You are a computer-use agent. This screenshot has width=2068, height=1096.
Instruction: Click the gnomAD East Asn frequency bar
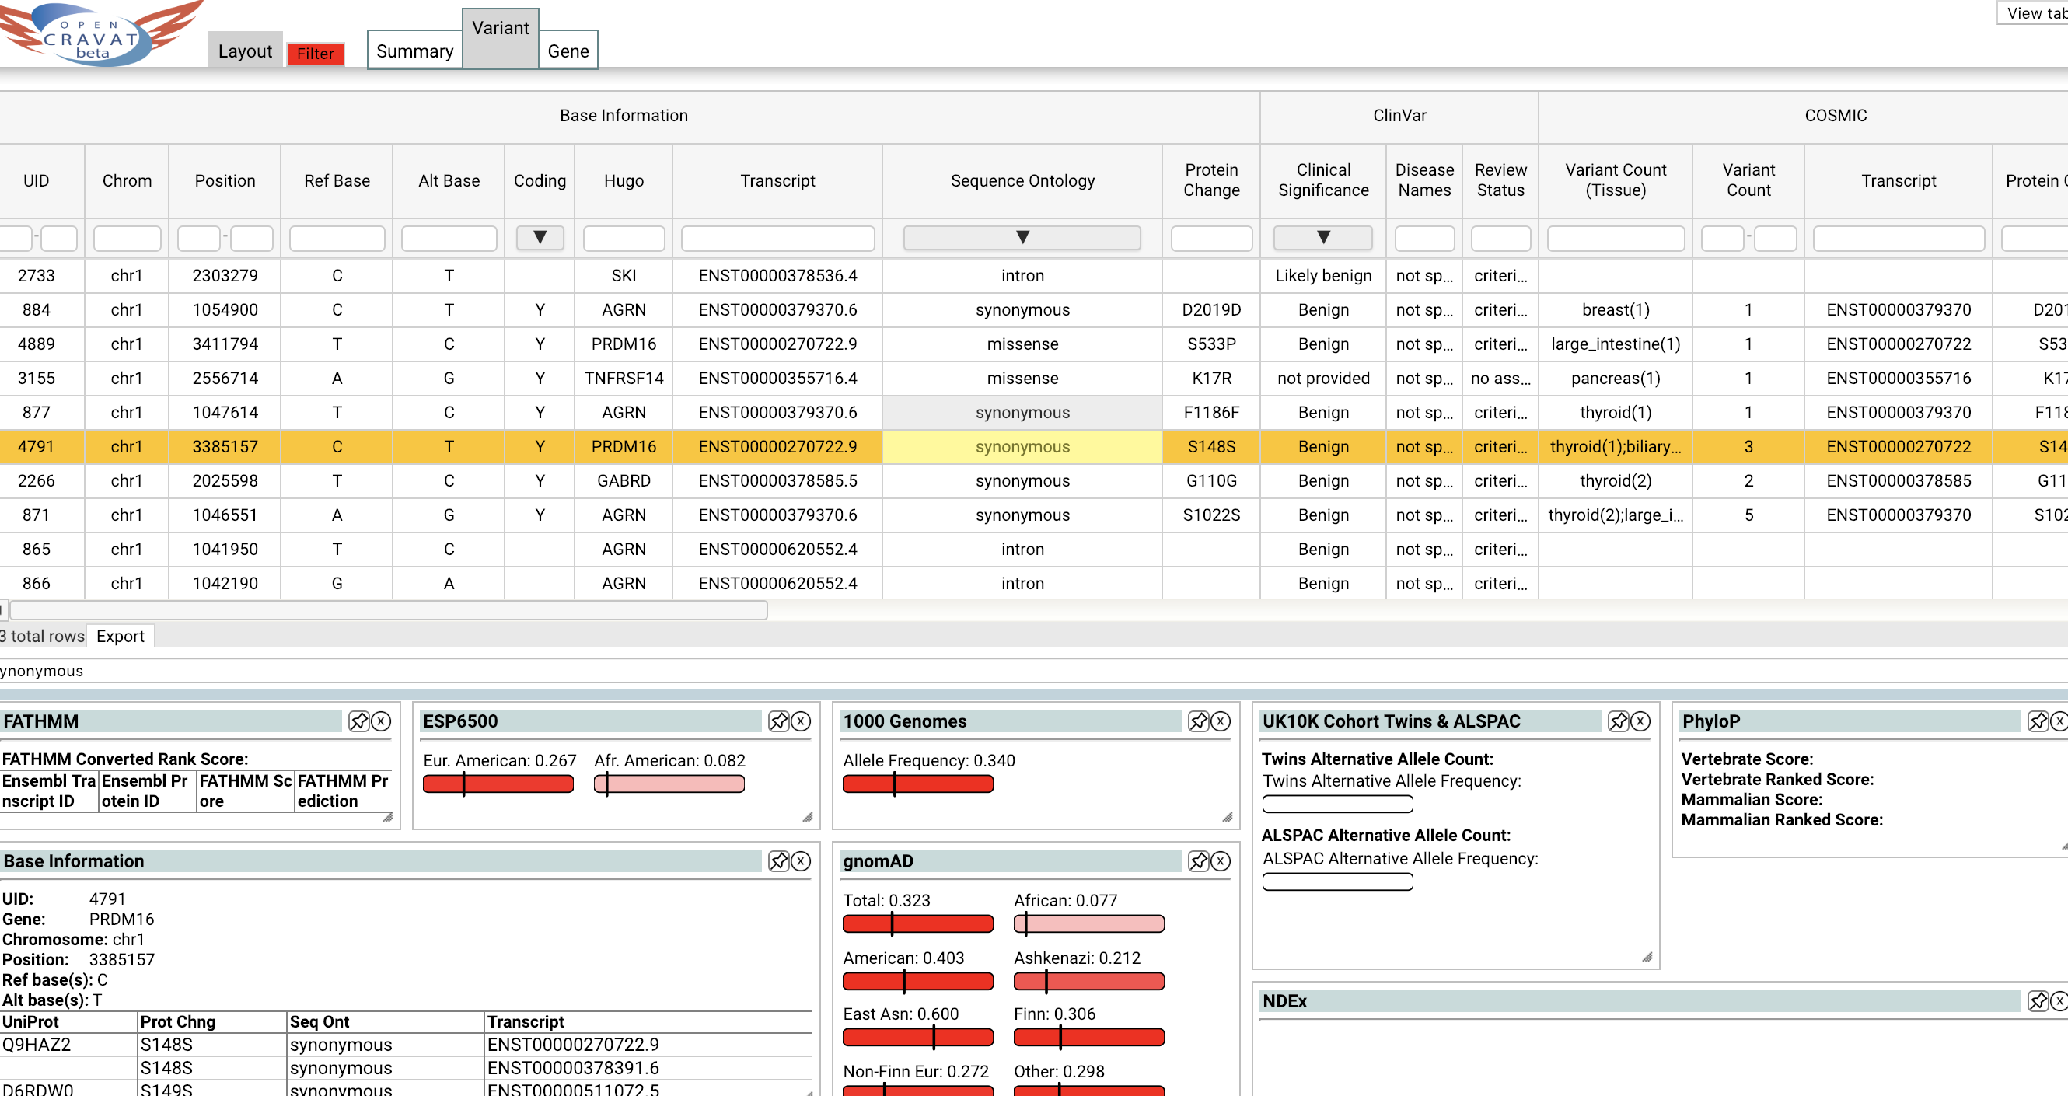918,1038
